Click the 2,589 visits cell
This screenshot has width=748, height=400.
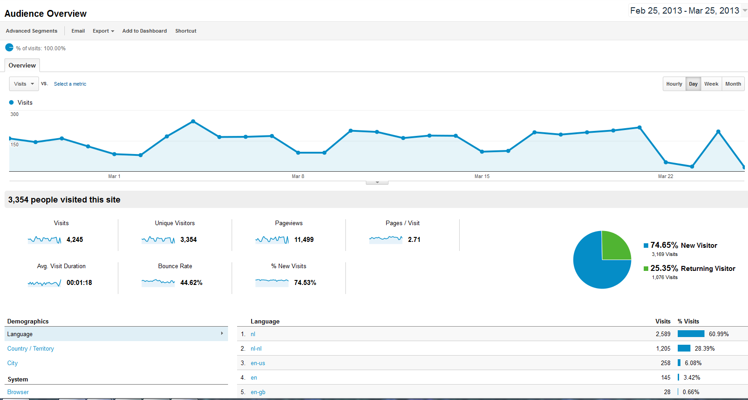pos(663,334)
